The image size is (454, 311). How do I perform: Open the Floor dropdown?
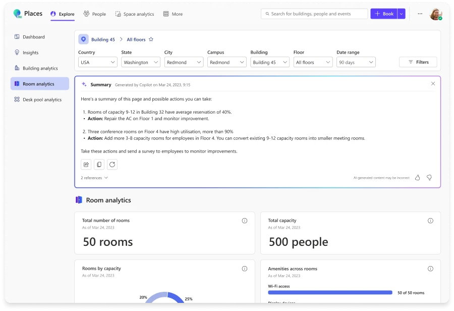coord(313,62)
